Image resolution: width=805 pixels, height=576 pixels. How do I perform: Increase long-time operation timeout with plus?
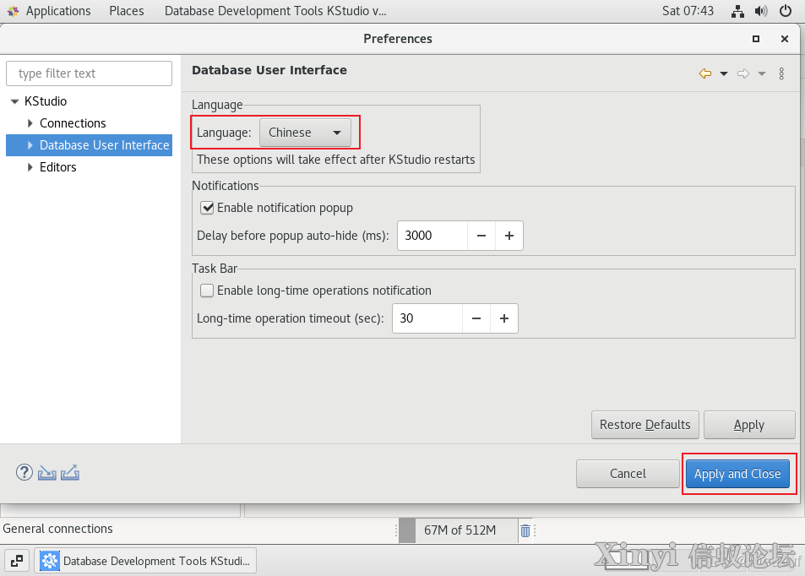tap(504, 318)
